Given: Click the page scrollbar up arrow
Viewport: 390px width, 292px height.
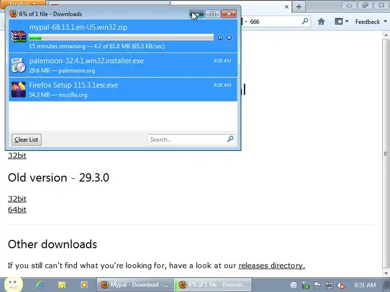Looking at the screenshot, I should 386,35.
